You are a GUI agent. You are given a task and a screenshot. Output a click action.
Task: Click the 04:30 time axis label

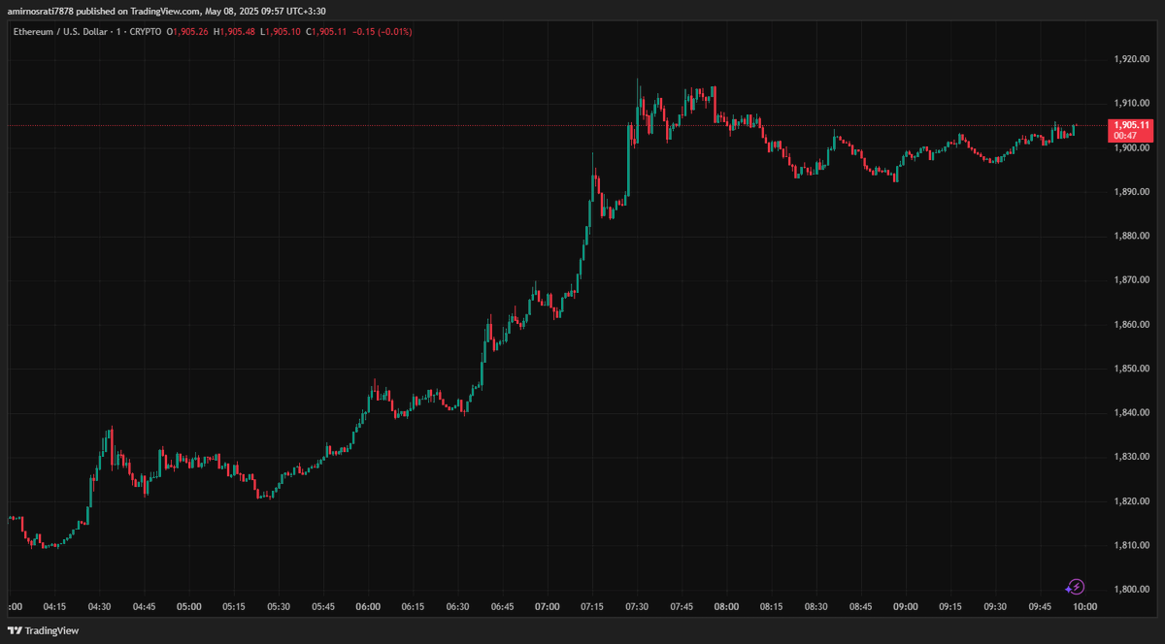[x=99, y=606]
